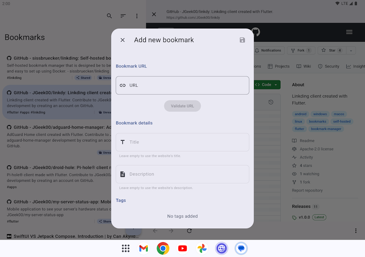Expand the Star dropdown arrow
This screenshot has height=257, width=365.
351,50
